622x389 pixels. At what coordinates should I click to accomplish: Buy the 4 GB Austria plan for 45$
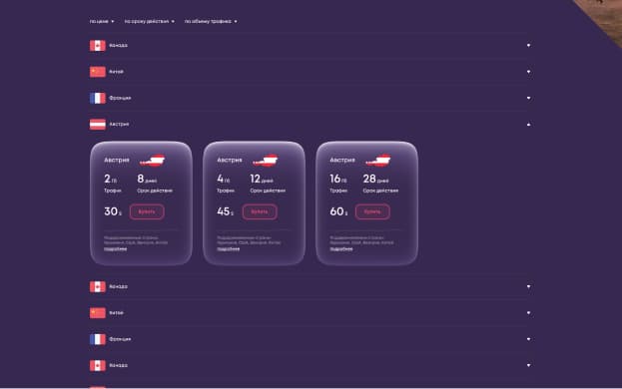point(260,211)
